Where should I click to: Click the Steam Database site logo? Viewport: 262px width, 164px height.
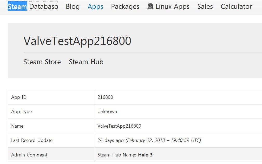(x=33, y=6)
